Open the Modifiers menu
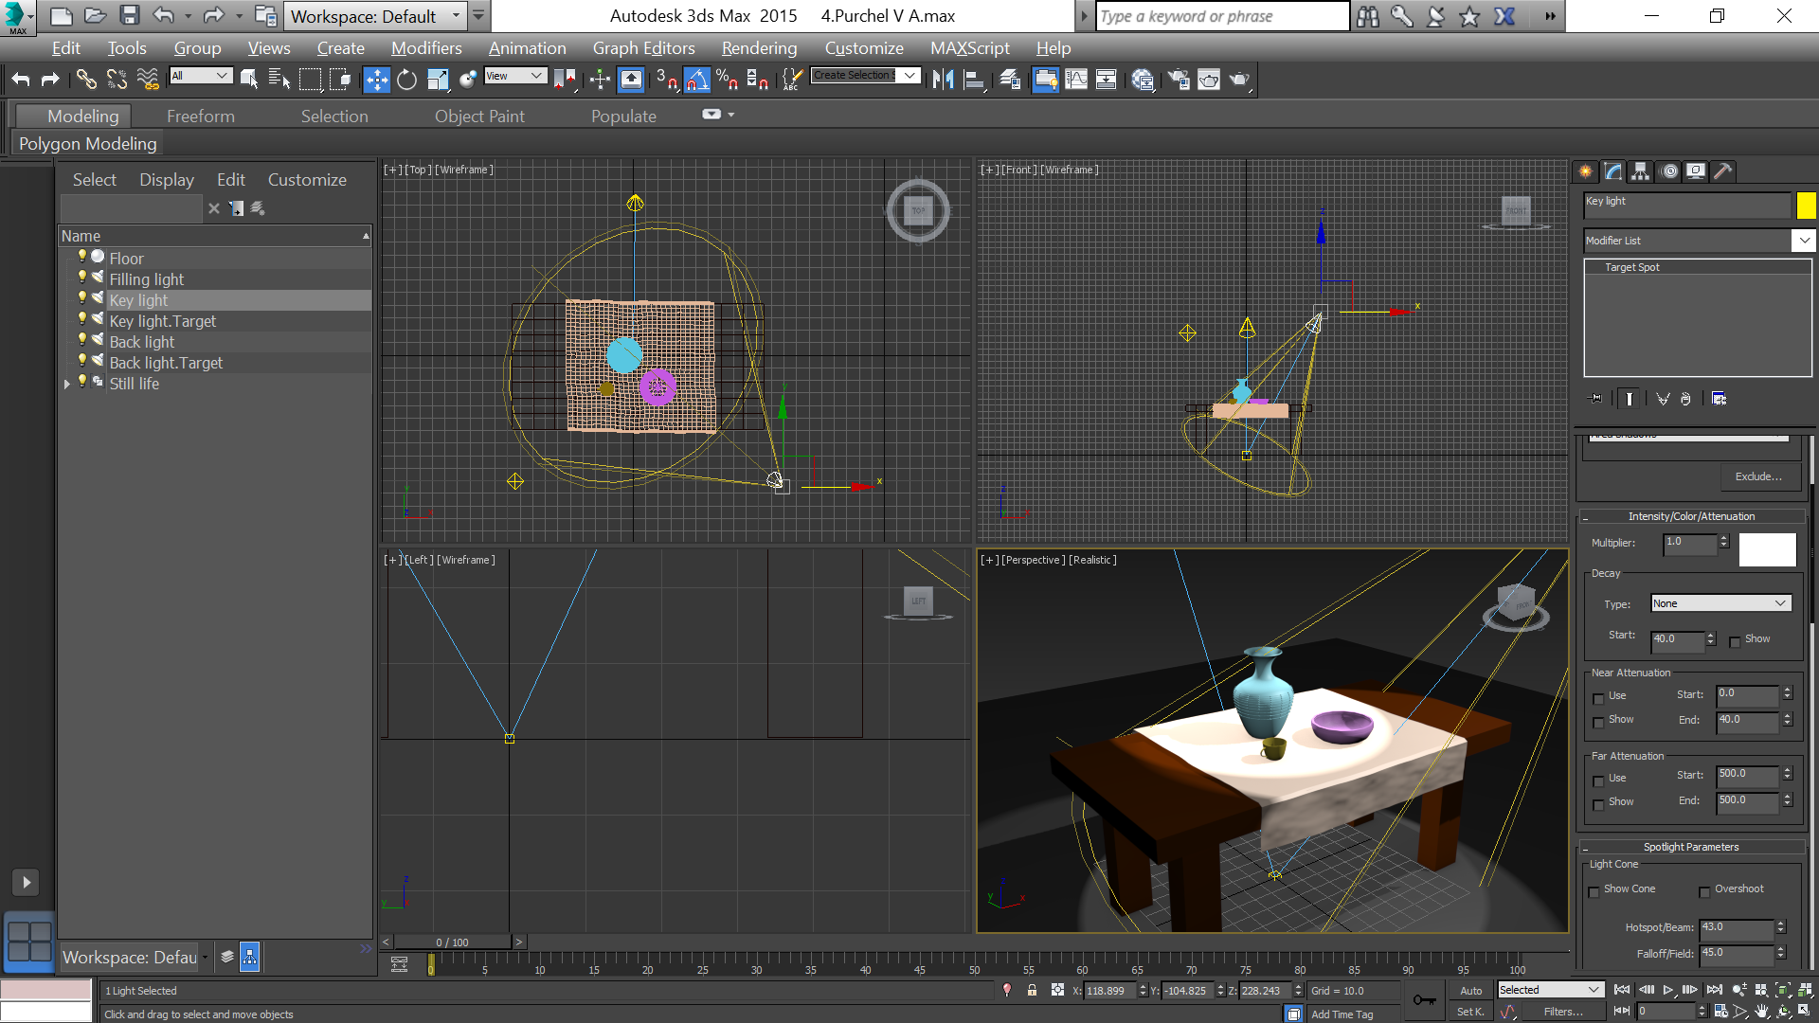This screenshot has height=1023, width=1819. click(426, 48)
